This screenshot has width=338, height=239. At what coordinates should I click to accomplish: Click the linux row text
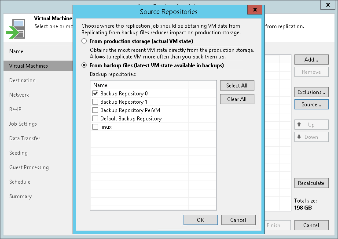[106, 127]
